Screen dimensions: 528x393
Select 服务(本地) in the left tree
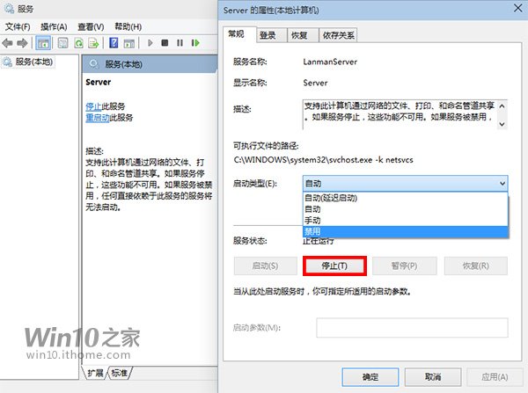[x=33, y=62]
